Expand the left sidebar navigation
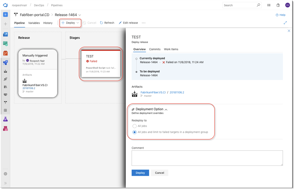 click(x=6, y=183)
